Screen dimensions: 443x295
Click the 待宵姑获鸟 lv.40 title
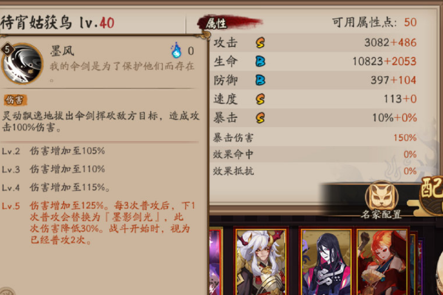point(57,23)
